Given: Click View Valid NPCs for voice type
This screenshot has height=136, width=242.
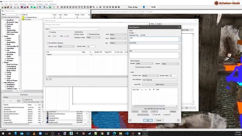Looking at the screenshot, I should coord(155,109).
